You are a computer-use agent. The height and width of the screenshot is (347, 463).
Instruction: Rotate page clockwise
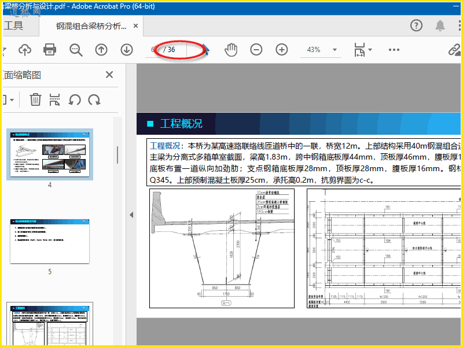pyautogui.click(x=94, y=99)
